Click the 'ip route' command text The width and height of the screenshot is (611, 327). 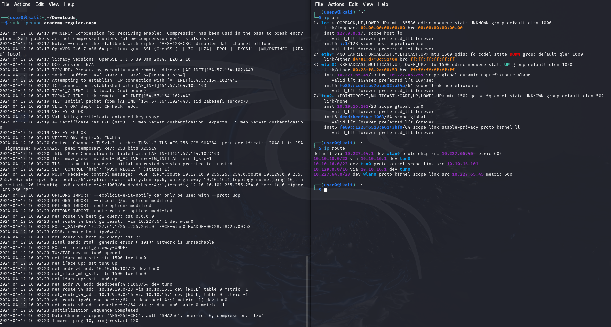point(334,148)
